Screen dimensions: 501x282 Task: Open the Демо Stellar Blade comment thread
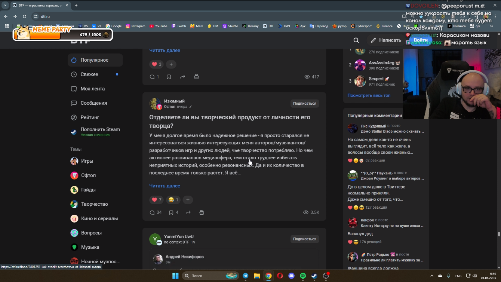(x=393, y=132)
